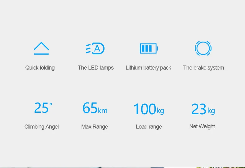Click the "kg" unit beside 100
This screenshot has height=168, width=245.
click(x=160, y=111)
